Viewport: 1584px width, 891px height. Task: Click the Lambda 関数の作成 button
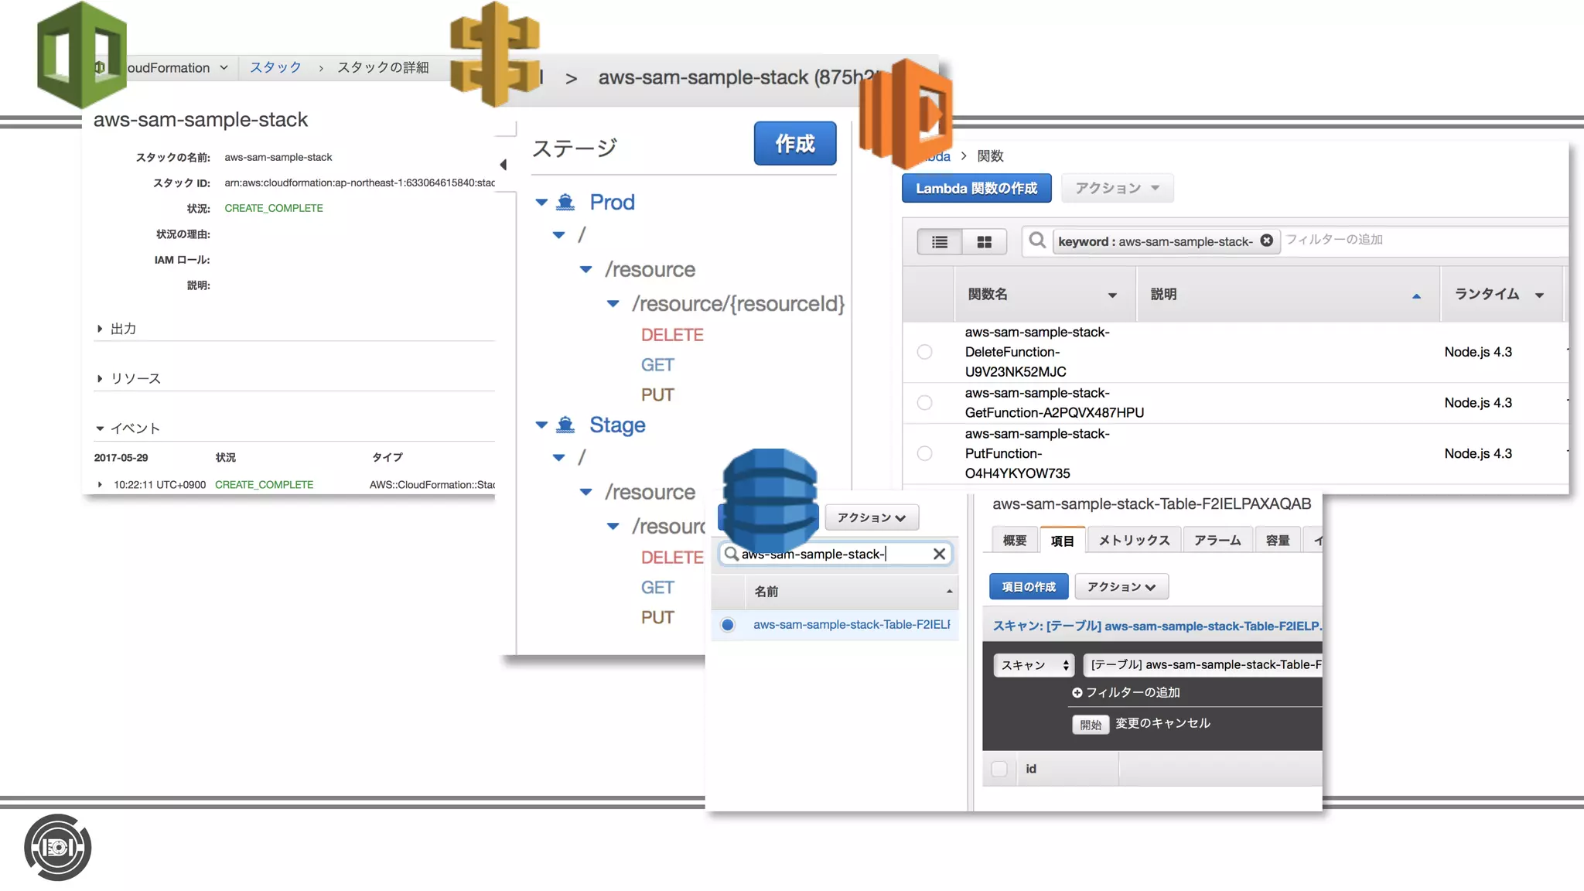point(976,188)
